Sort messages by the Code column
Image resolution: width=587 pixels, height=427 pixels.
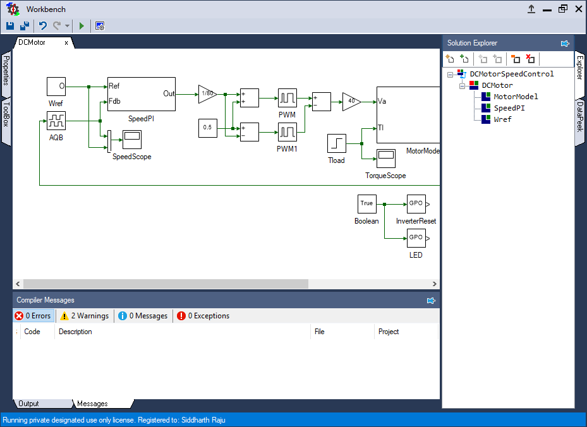pyautogui.click(x=37, y=332)
